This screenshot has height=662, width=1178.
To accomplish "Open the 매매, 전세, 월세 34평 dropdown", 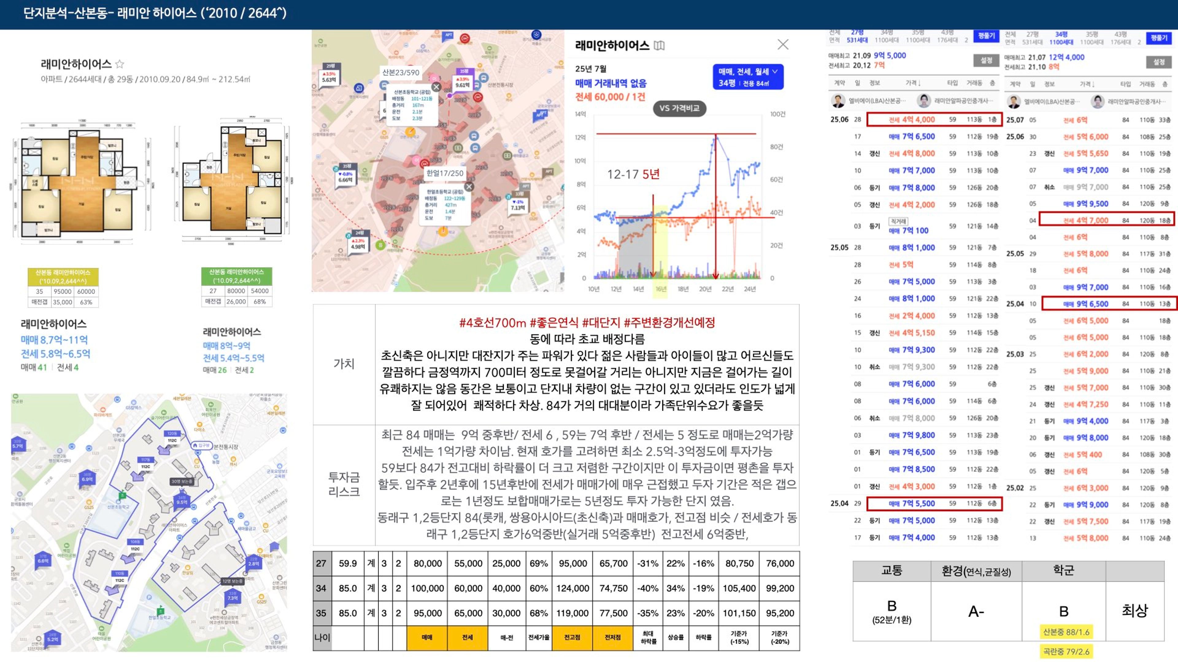I will point(748,77).
